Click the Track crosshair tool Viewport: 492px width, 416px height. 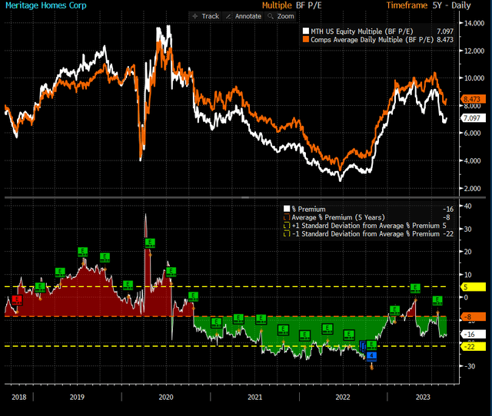205,16
